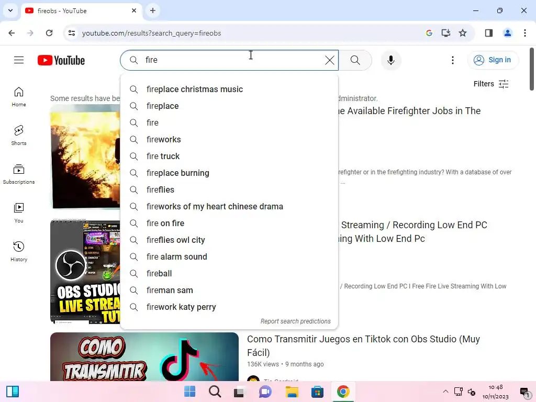Open the You section in sidebar
Viewport: 536px width, 402px height.
click(x=19, y=213)
